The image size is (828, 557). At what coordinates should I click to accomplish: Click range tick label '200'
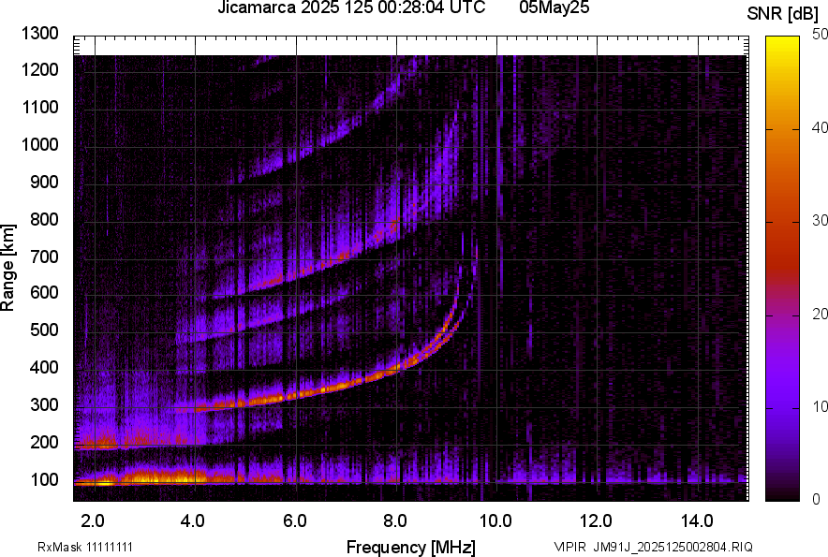tap(44, 443)
